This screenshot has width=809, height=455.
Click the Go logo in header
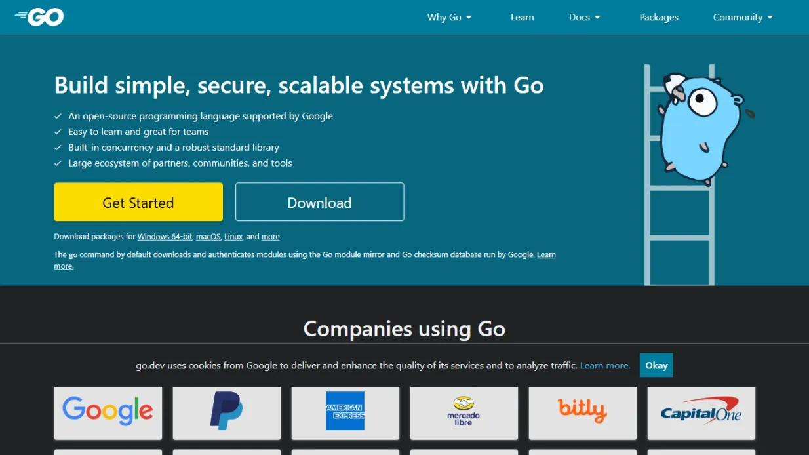(39, 18)
